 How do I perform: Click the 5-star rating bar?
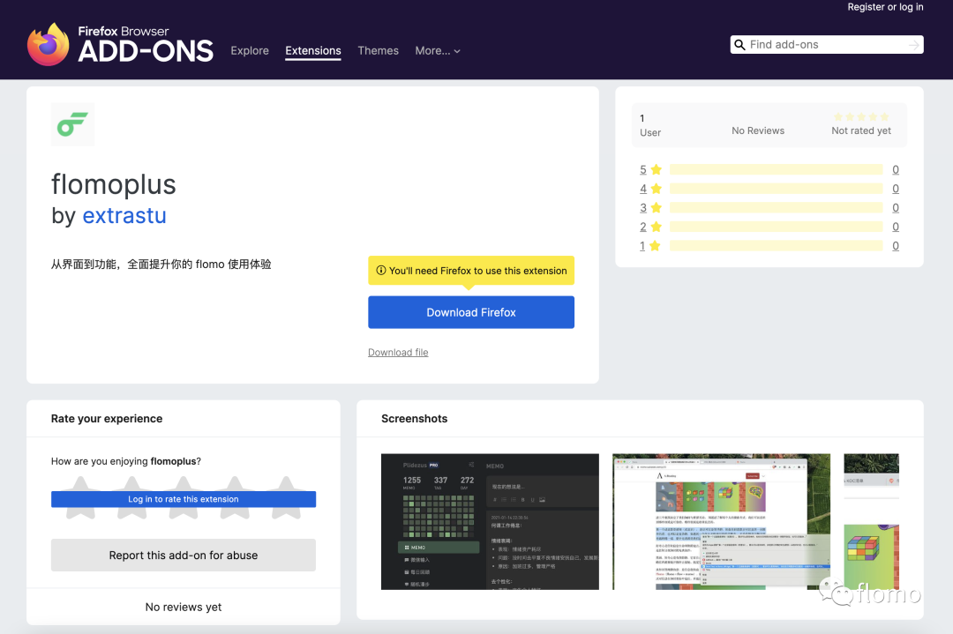777,169
